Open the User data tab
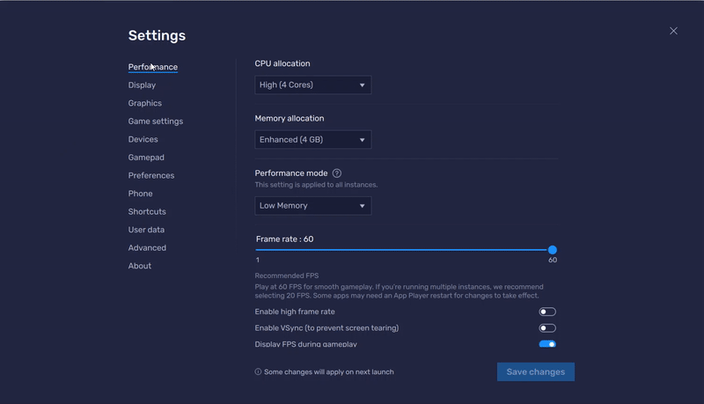The width and height of the screenshot is (704, 404). [146, 230]
